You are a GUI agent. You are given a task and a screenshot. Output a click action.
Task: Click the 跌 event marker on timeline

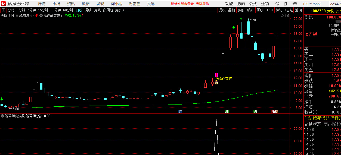tap(255, 111)
